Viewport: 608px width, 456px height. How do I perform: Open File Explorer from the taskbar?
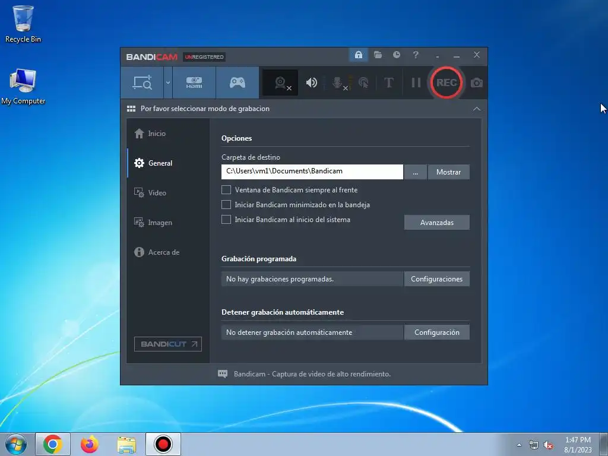tap(126, 444)
